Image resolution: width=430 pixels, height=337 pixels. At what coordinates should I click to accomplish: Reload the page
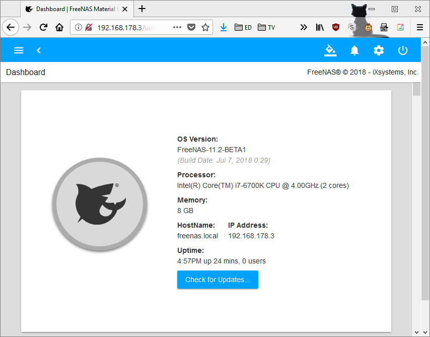(x=43, y=27)
